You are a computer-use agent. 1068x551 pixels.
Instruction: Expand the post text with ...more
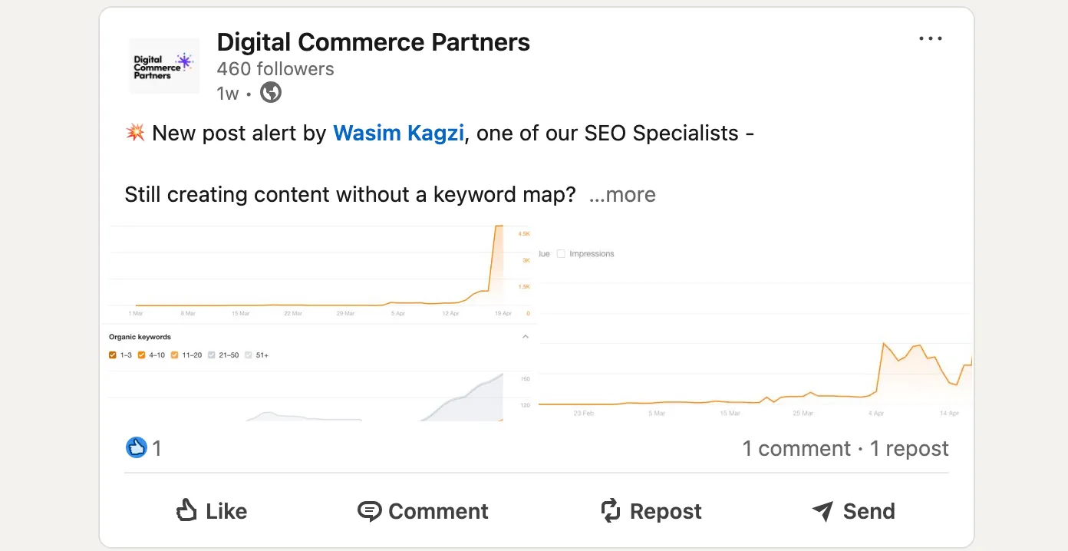click(x=622, y=195)
